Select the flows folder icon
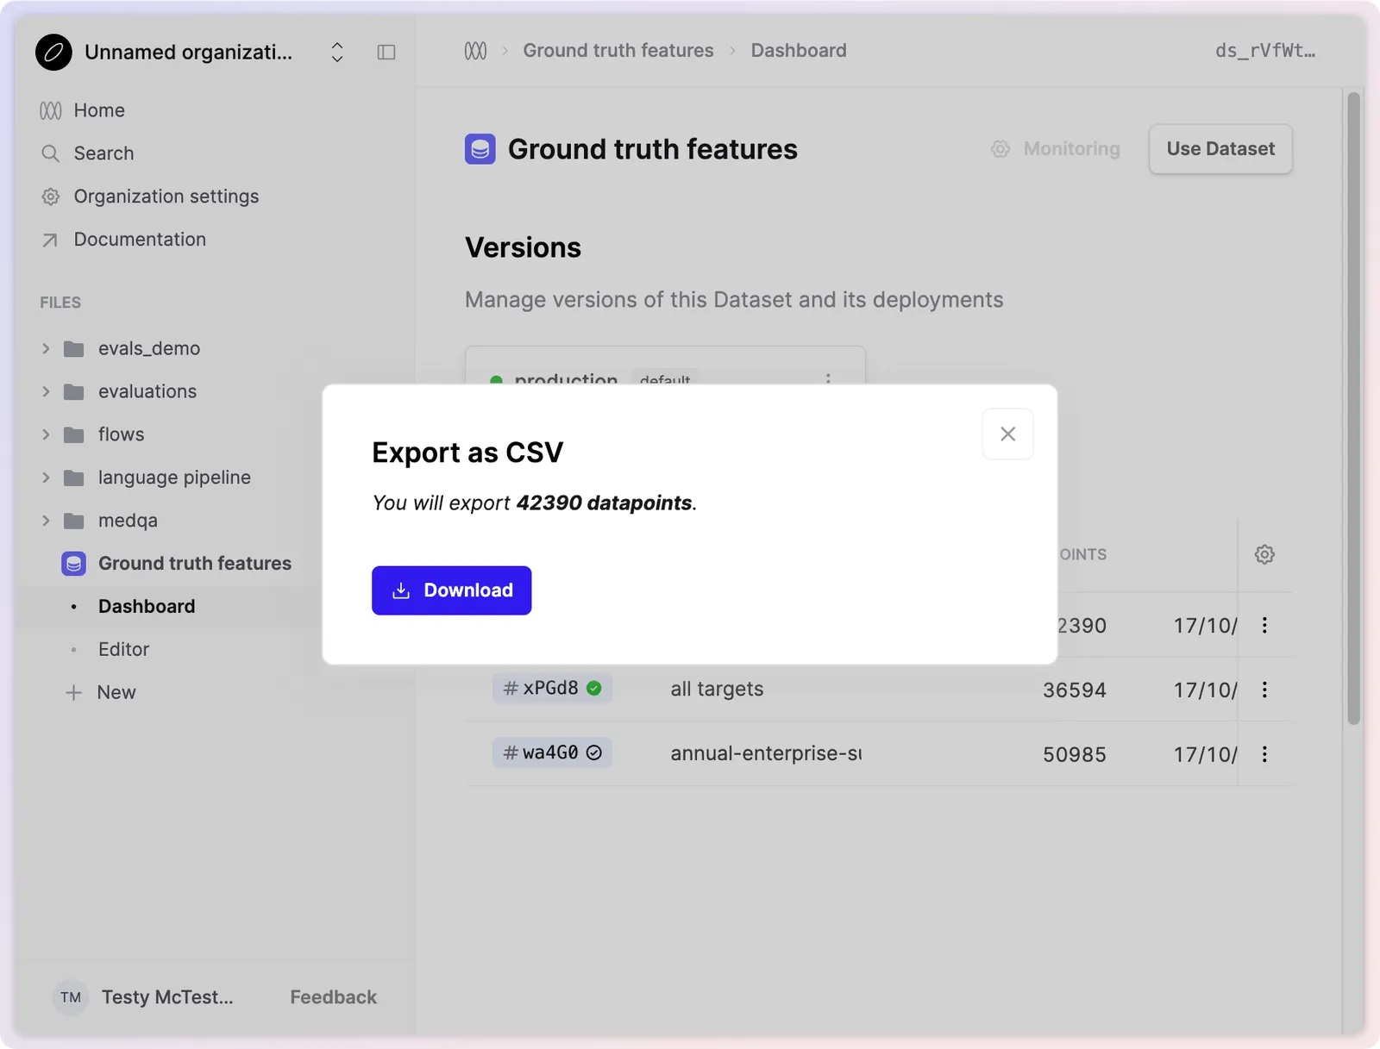Screen dimensions: 1380x1049 point(74,435)
